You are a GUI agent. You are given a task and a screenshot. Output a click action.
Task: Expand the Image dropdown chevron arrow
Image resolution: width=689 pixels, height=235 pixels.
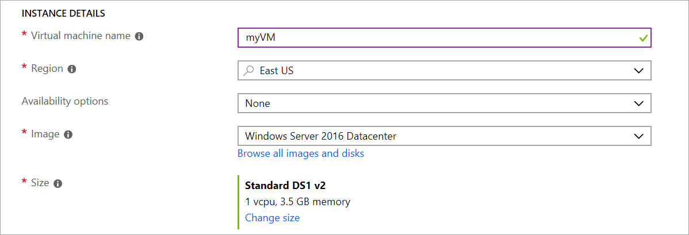(x=639, y=136)
